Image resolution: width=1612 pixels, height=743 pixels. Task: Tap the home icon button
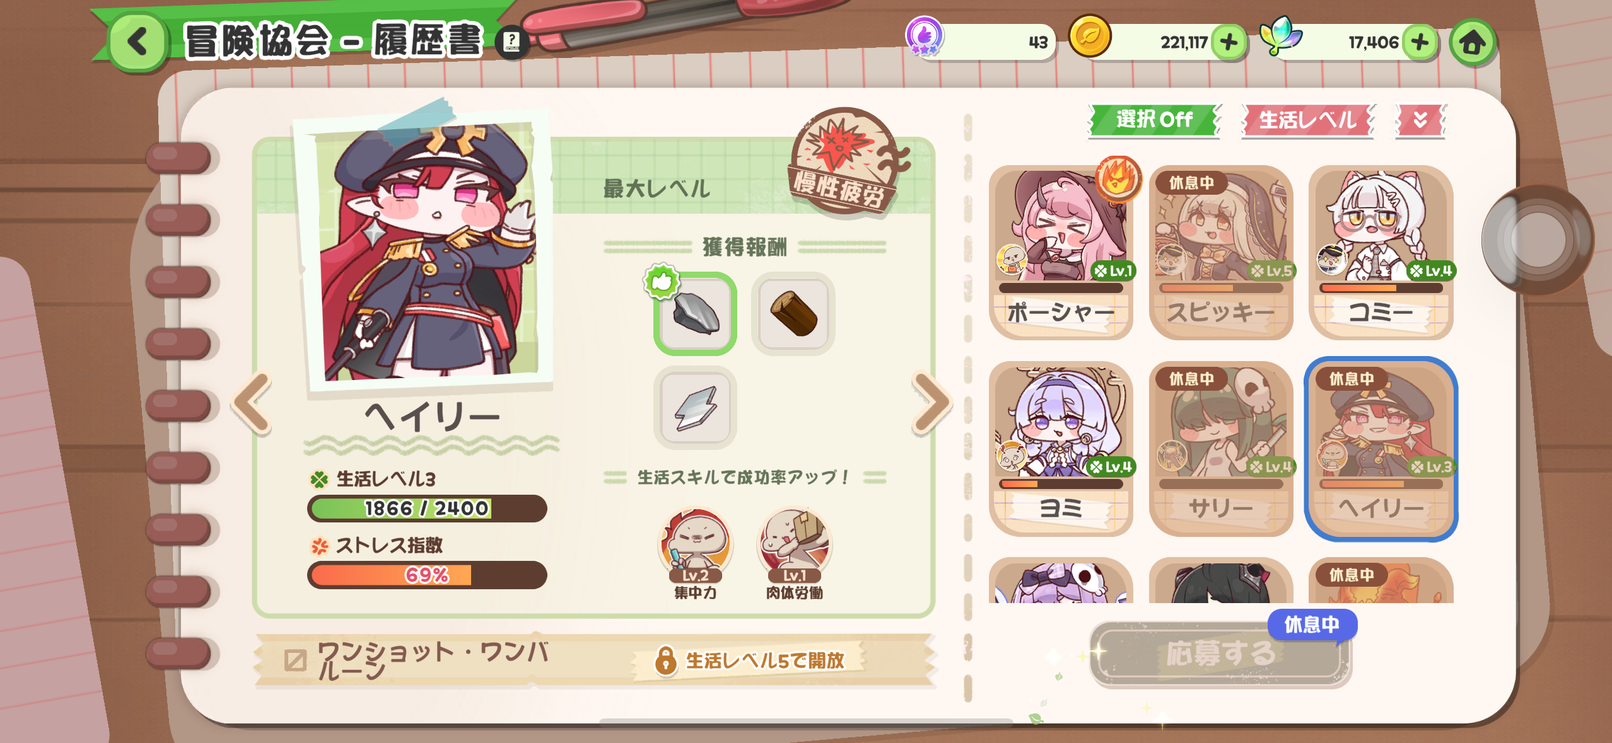1473,43
